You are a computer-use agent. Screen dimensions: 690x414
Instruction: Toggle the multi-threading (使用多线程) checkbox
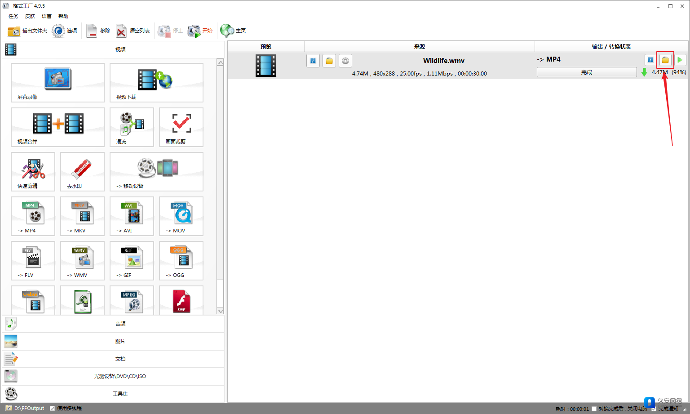coord(53,408)
